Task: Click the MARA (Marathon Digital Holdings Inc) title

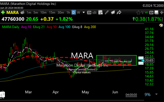Action: pyautogui.click(x=28, y=4)
